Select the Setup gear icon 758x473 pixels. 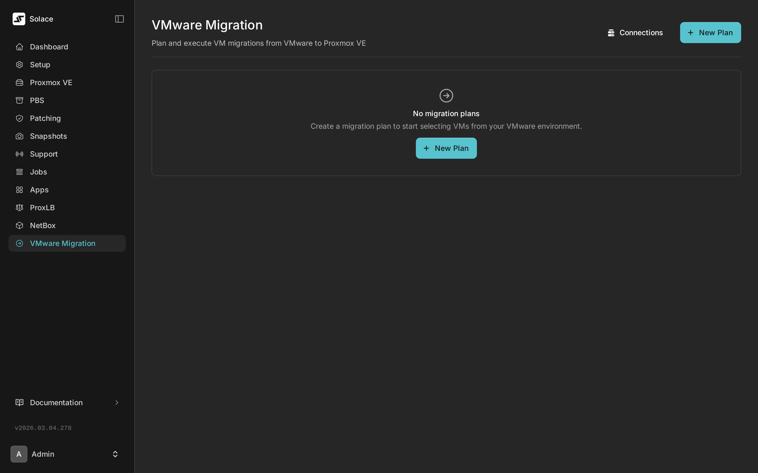(x=19, y=64)
